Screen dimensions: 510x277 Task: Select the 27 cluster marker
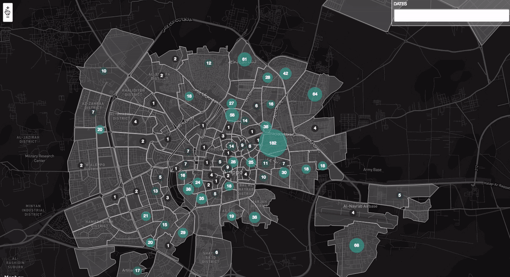(231, 103)
